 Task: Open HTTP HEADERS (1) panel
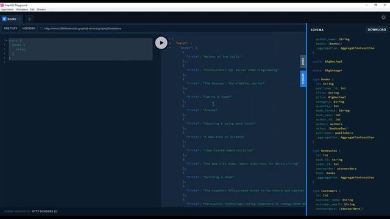[44, 211]
